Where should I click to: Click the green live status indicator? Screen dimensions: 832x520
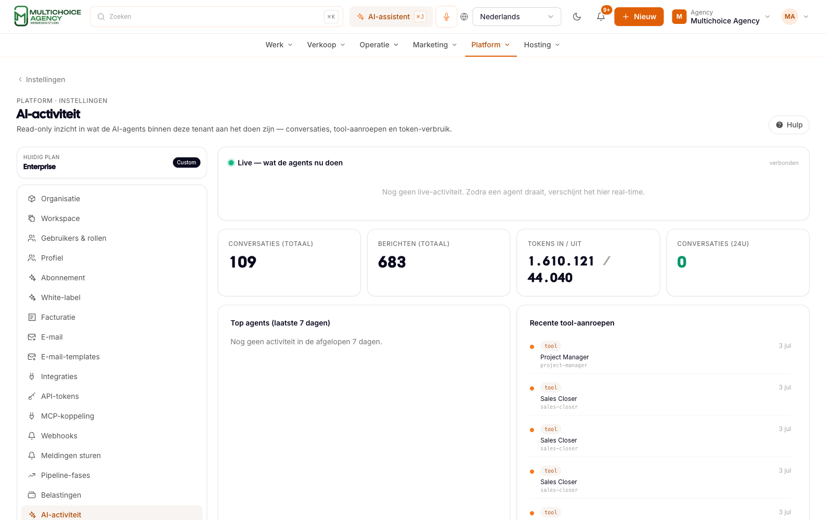(x=231, y=163)
